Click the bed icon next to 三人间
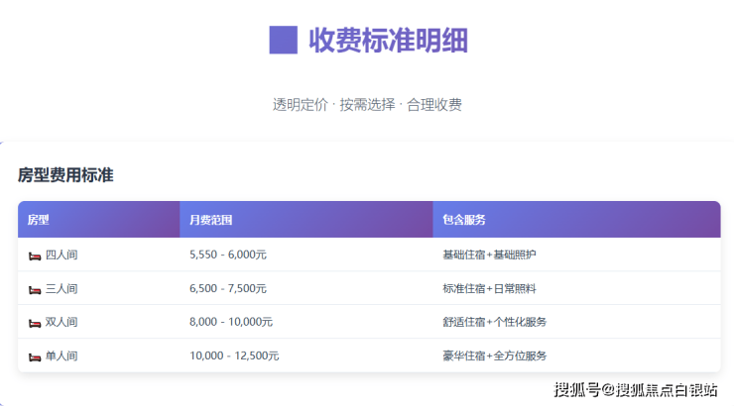 [35, 289]
